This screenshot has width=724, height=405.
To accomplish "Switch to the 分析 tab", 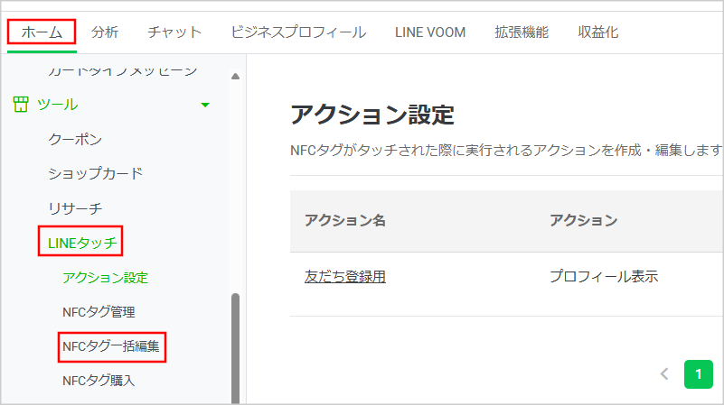I will (105, 32).
